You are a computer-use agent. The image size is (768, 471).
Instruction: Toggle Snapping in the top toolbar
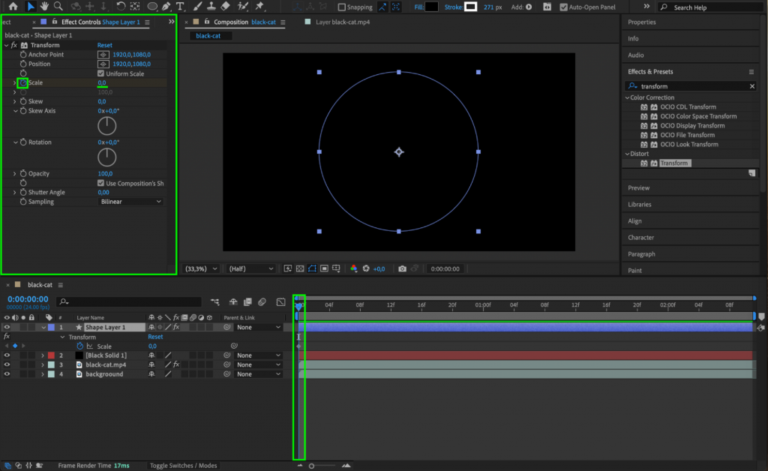click(x=343, y=7)
